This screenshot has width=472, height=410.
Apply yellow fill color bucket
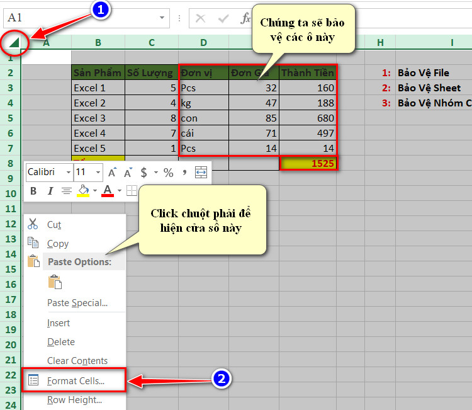point(83,191)
